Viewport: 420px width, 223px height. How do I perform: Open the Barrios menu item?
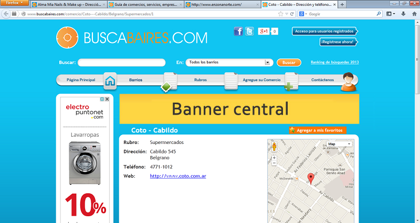point(136,80)
